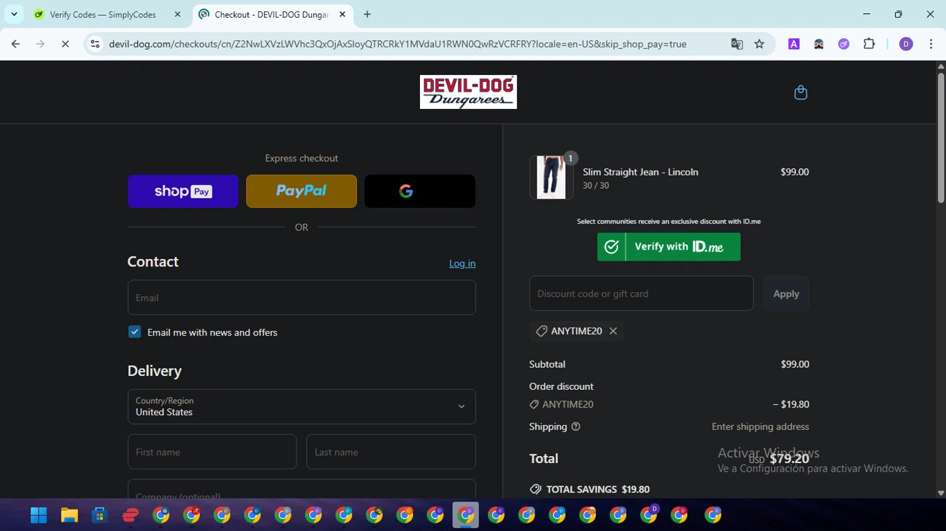Focus the Discount code or gift card field
The width and height of the screenshot is (946, 531).
coord(641,294)
